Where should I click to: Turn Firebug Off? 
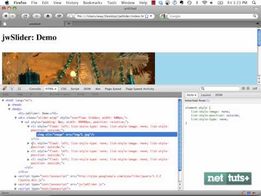tap(255, 88)
